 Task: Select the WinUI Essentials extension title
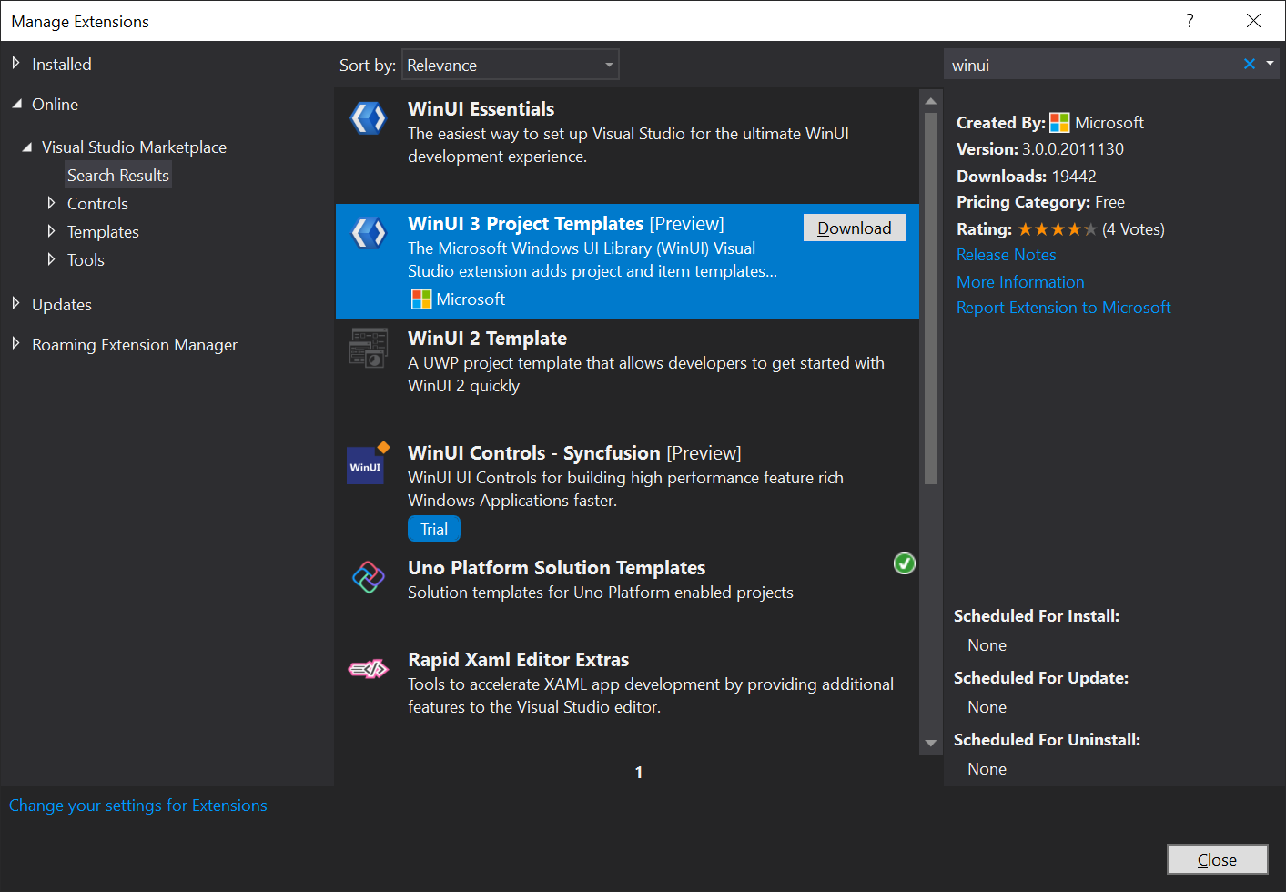(x=481, y=108)
